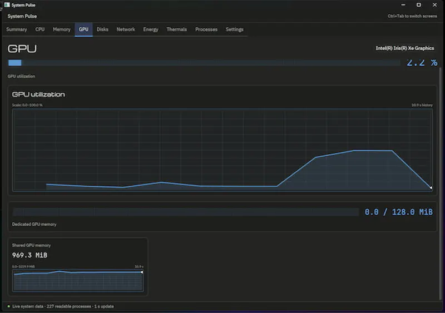Screen dimensions: 445x313
Task: Click the System Pulse header below title bar
Action: [22, 16]
